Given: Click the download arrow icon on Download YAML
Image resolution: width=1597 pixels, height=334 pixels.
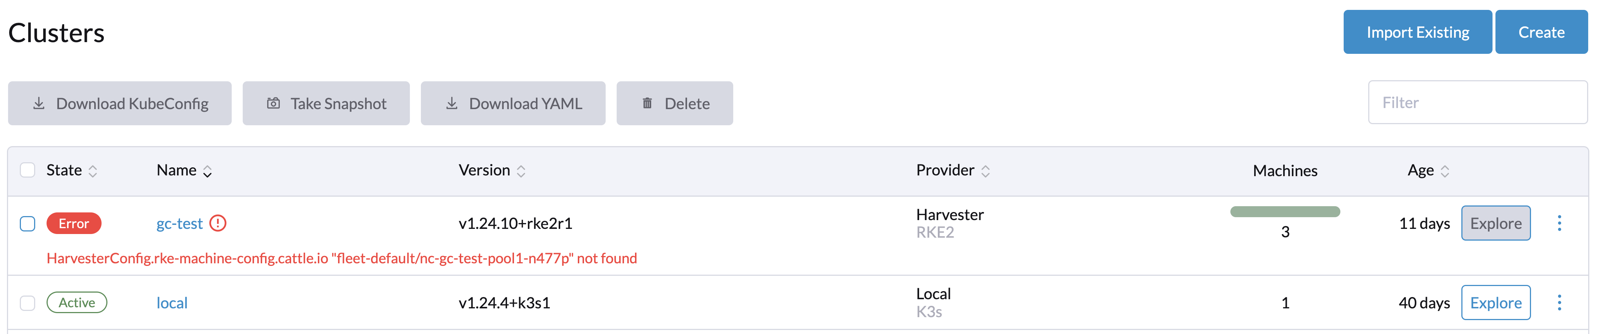Looking at the screenshot, I should (x=452, y=104).
